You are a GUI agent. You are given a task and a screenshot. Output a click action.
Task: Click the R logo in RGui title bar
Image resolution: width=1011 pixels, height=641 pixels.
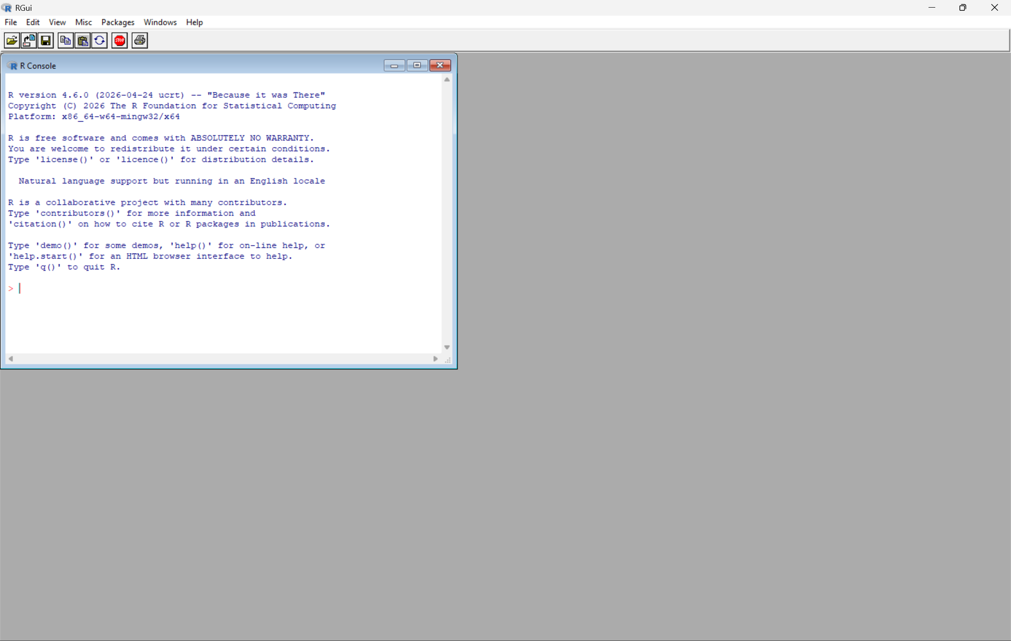click(x=6, y=8)
